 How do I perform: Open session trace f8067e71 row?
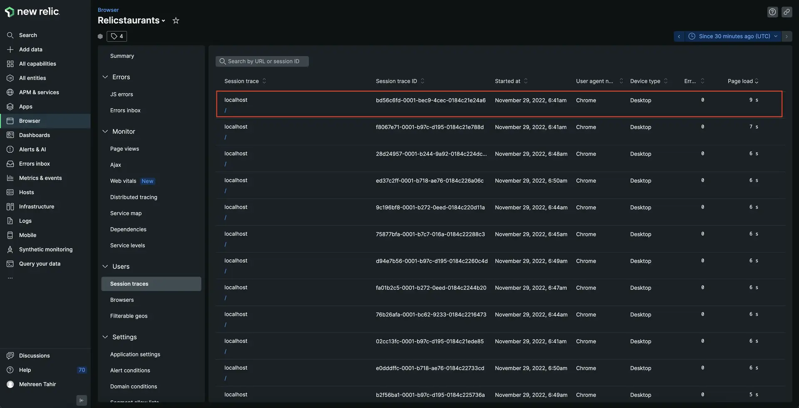[x=499, y=132]
